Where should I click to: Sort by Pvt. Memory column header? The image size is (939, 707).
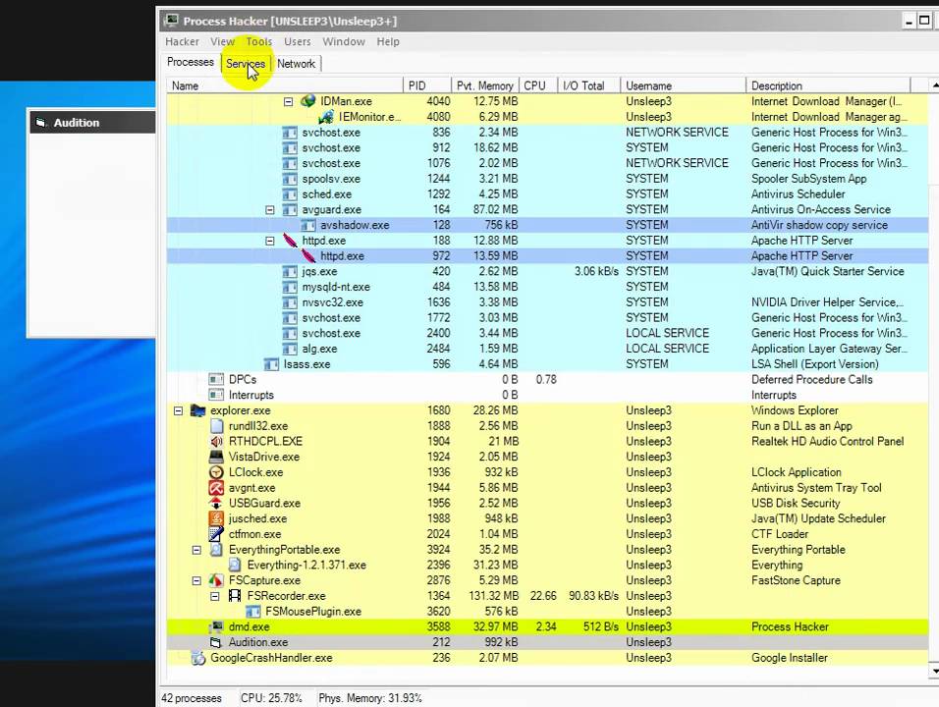point(484,85)
